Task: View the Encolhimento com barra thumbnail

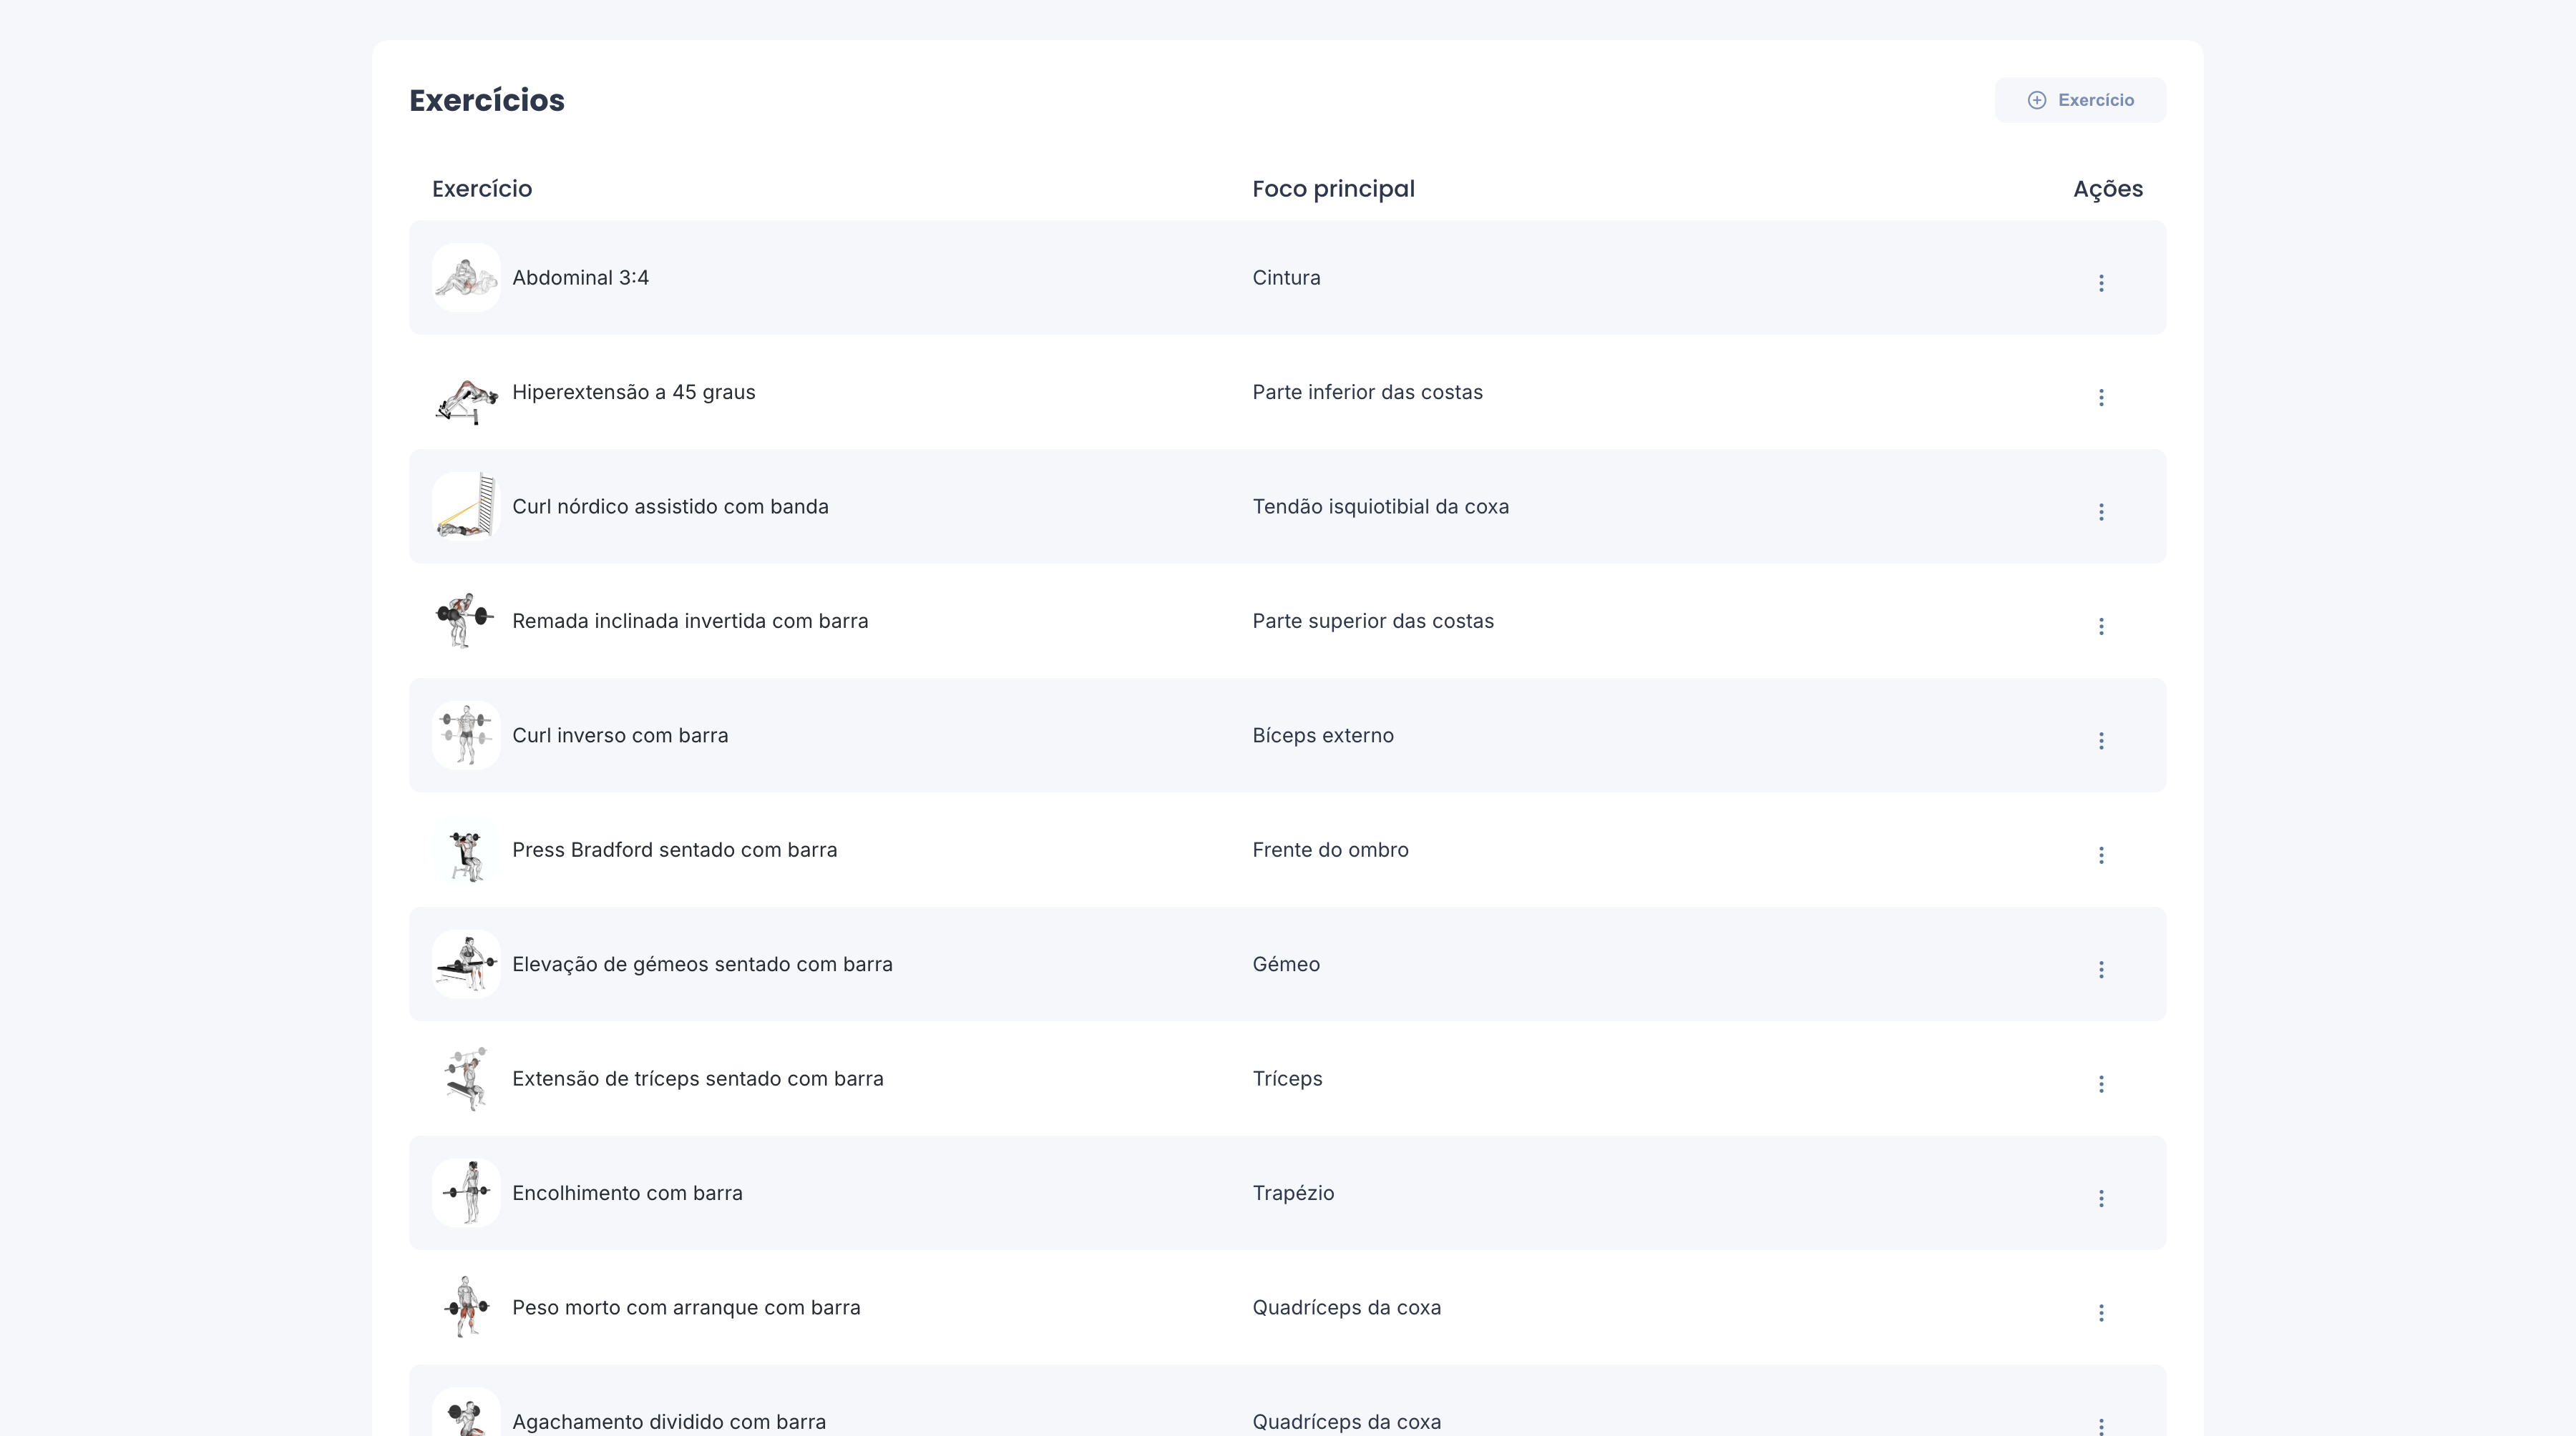Action: pyautogui.click(x=466, y=1192)
